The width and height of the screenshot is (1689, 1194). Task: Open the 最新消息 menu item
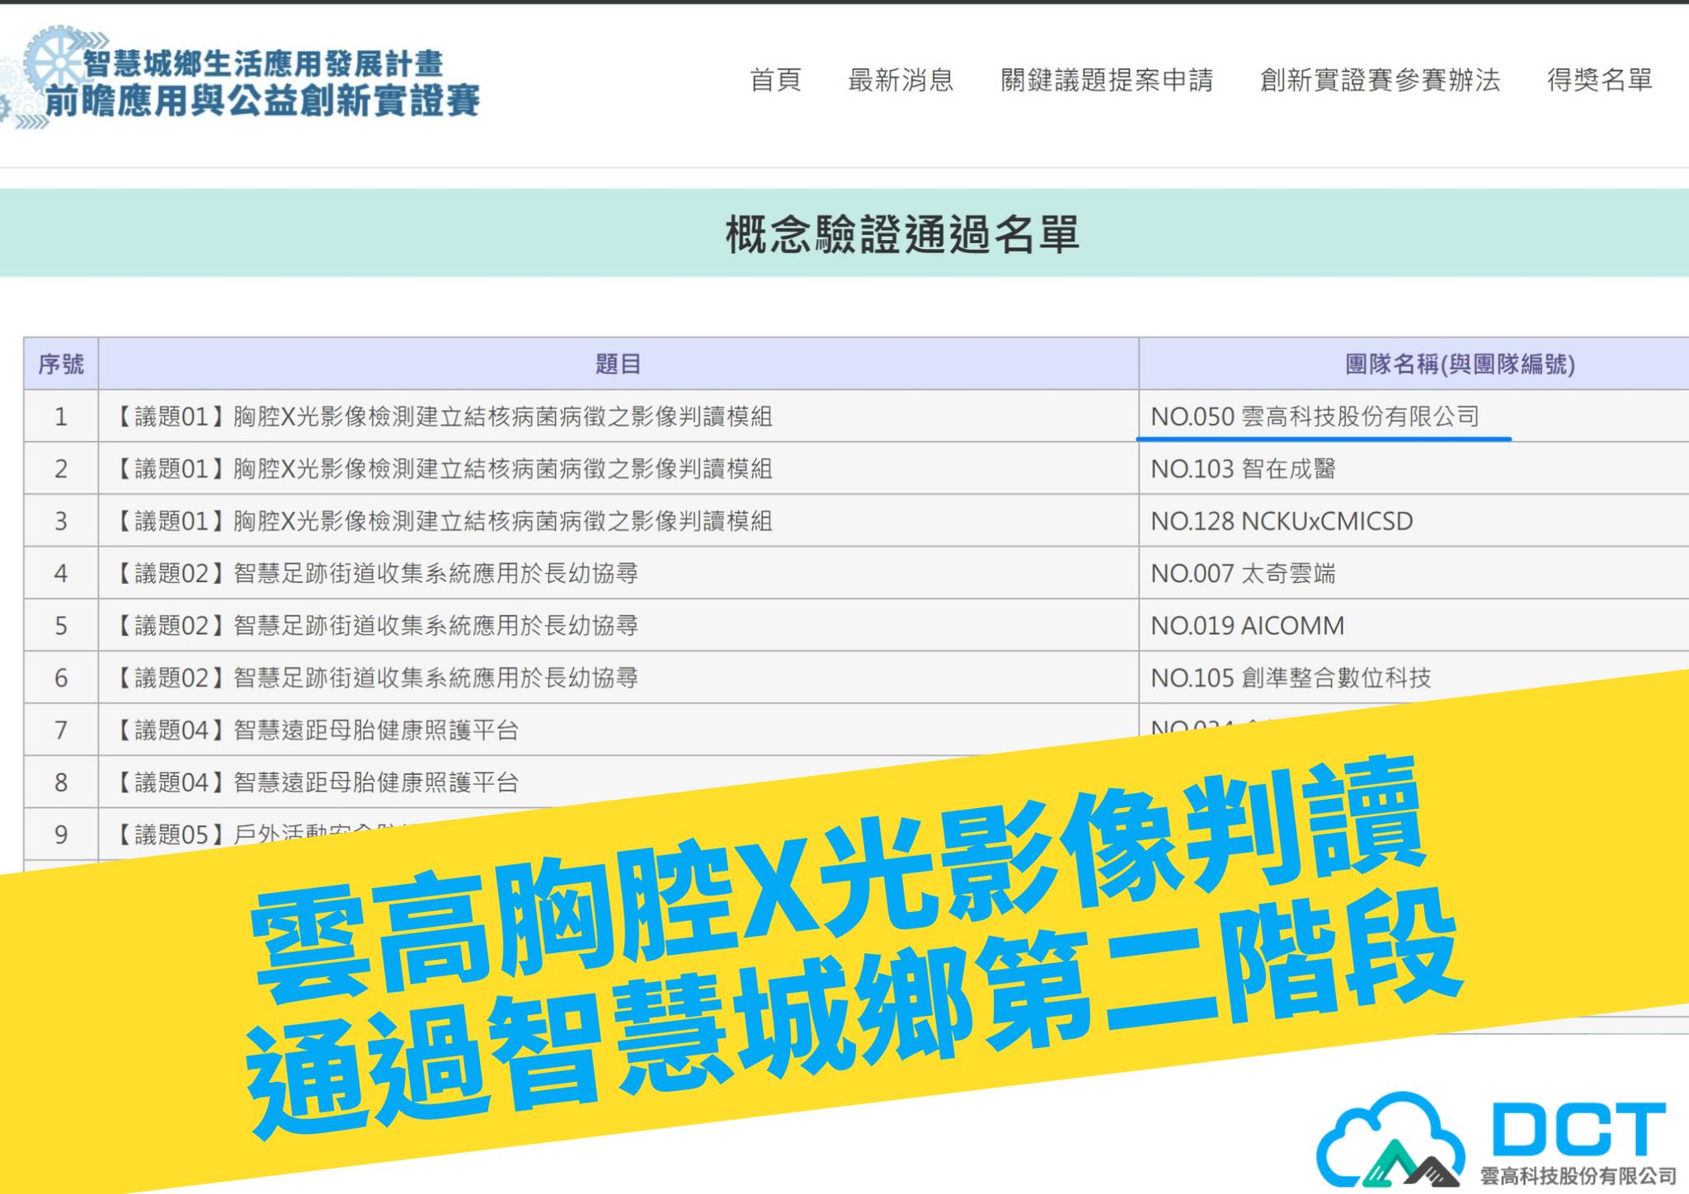pyautogui.click(x=901, y=81)
